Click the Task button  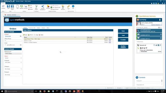point(123,35)
